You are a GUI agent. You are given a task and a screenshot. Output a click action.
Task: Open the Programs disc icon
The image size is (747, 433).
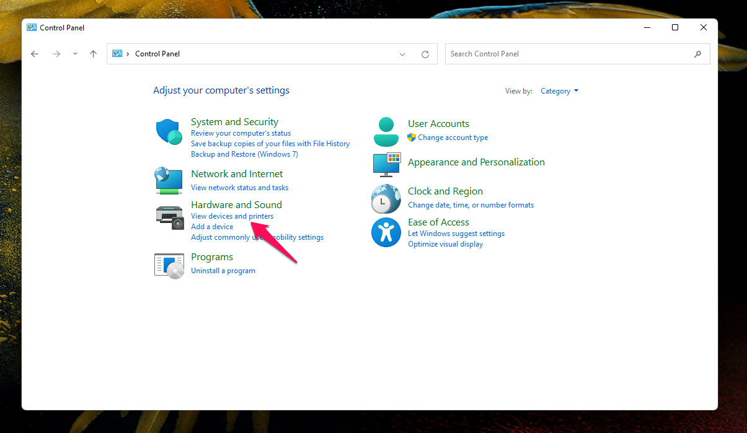(x=169, y=266)
